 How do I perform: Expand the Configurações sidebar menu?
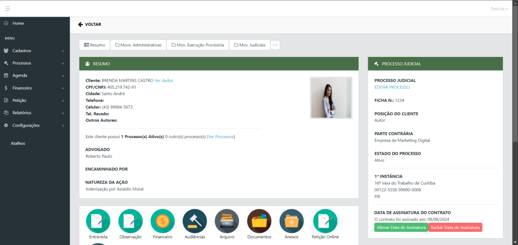34,126
